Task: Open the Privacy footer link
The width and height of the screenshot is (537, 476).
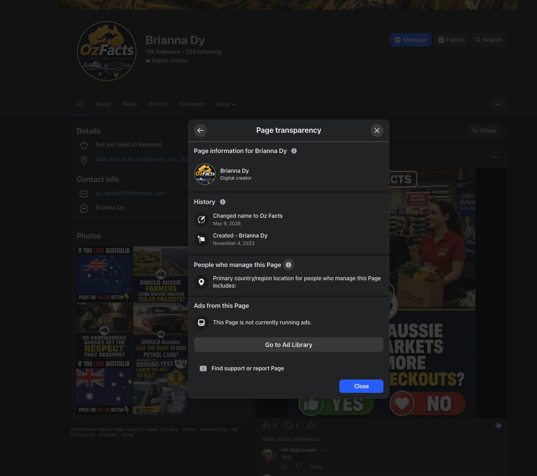Action: coord(170,429)
